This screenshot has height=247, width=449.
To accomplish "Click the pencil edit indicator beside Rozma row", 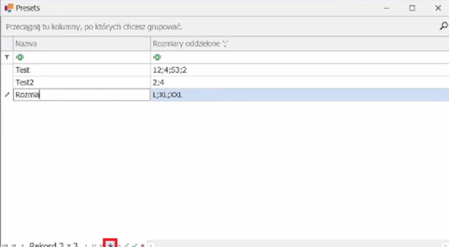I will tap(6, 95).
